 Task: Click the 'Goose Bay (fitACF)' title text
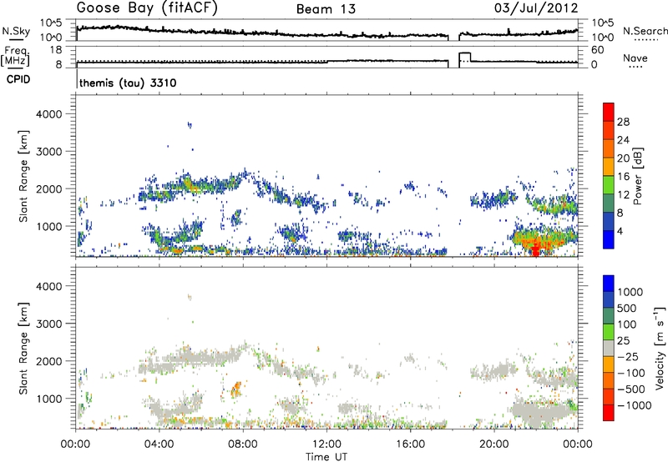coord(147,8)
